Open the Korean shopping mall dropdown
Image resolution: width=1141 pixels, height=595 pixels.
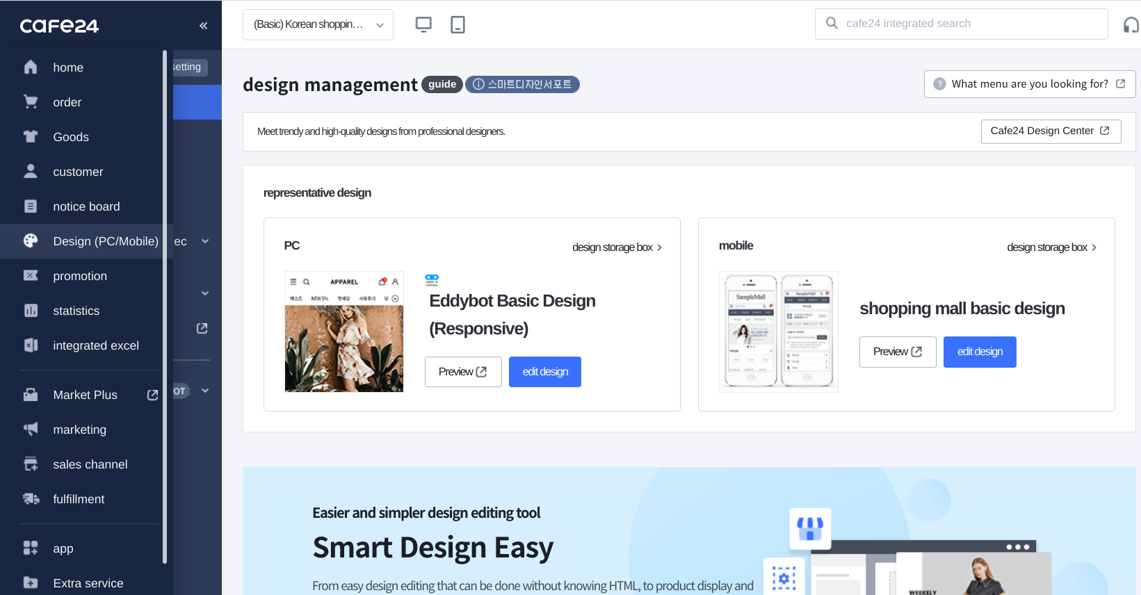coord(318,24)
